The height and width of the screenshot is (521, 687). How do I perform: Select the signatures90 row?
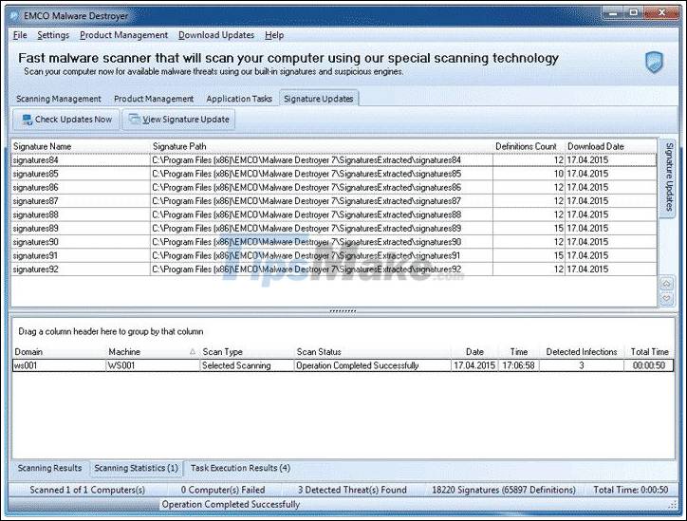[334, 242]
